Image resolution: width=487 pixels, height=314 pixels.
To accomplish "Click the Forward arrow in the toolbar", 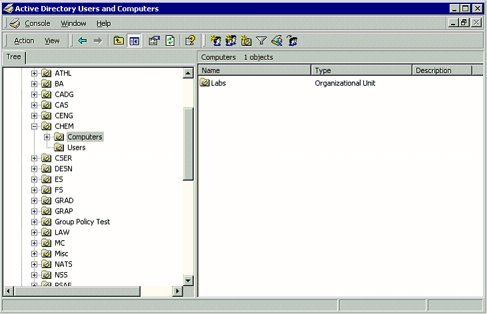I will tap(98, 41).
